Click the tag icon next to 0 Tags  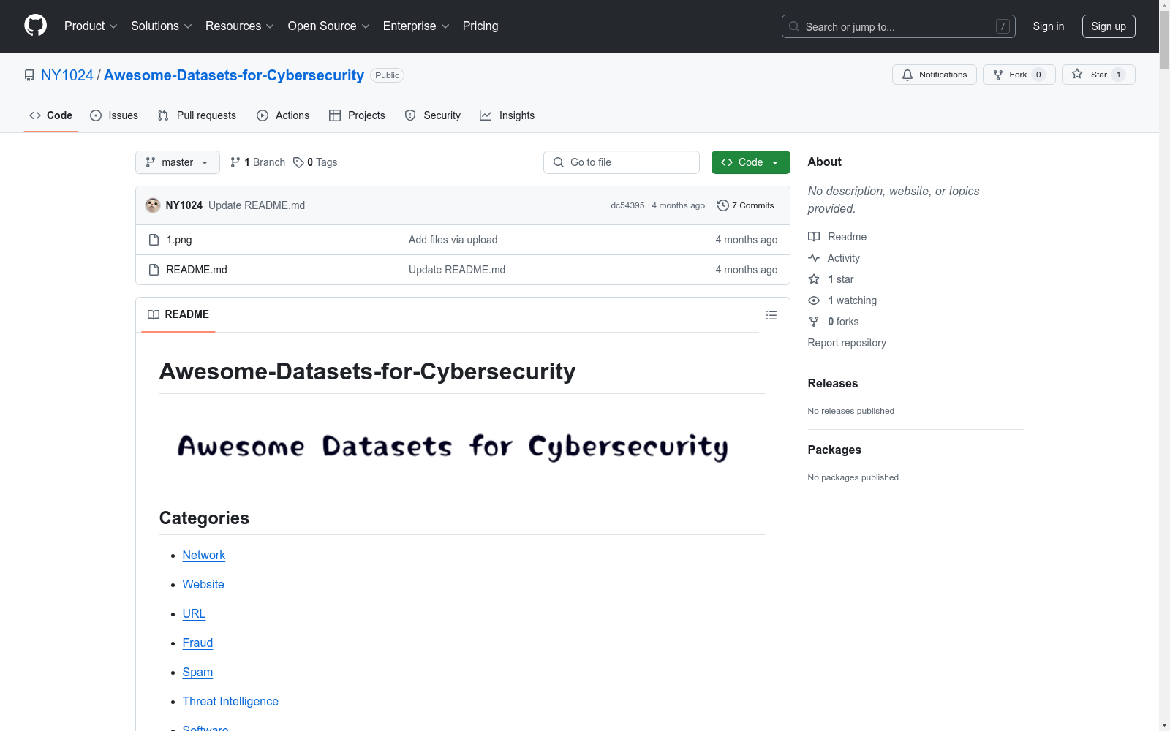(x=298, y=162)
